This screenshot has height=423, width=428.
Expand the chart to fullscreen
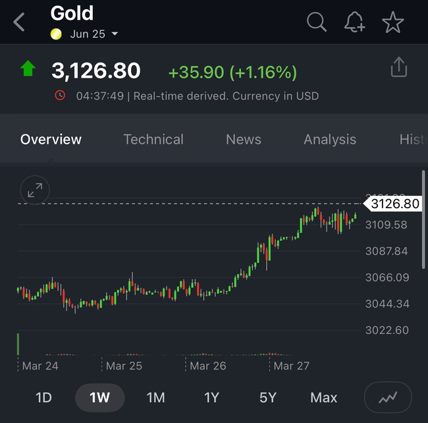(35, 191)
